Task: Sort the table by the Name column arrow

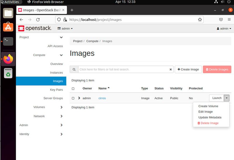Action: click(x=109, y=88)
